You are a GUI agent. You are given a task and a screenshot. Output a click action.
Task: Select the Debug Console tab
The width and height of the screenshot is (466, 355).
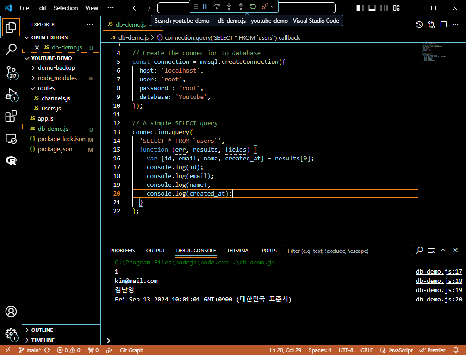(x=196, y=251)
